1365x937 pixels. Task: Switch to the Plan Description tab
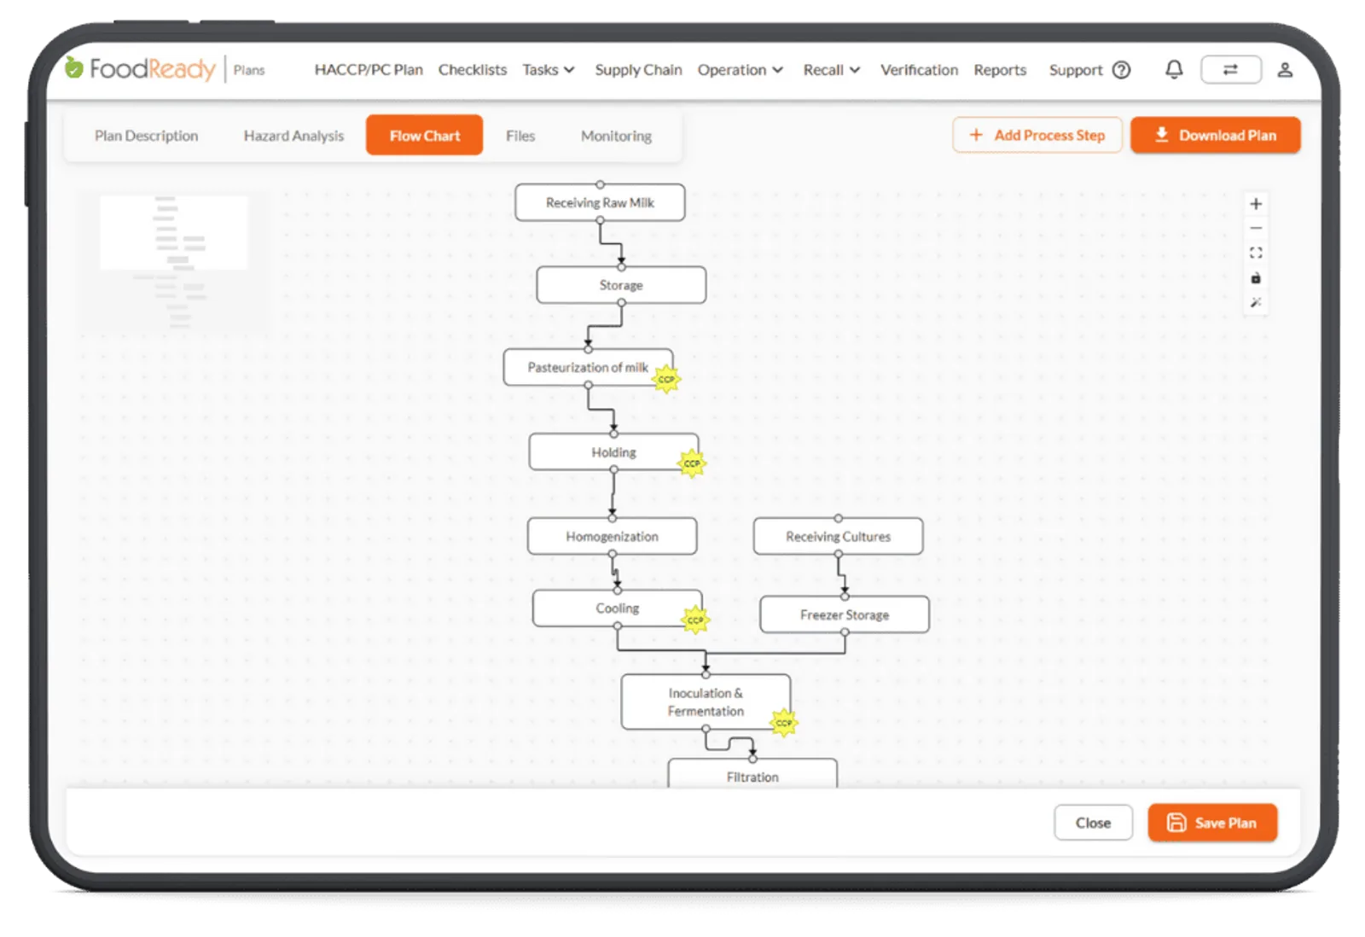click(146, 136)
